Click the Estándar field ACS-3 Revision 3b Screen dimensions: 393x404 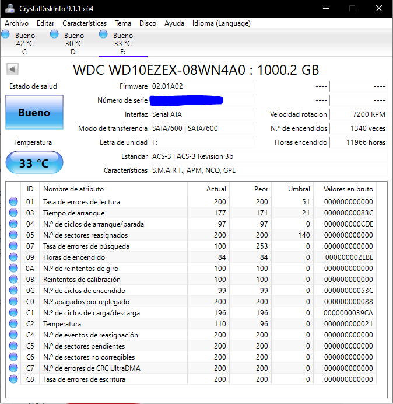[269, 156]
